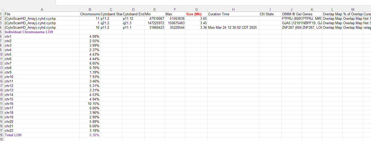Select cell with size 3.45
The image size is (371, 141).
click(x=196, y=23)
